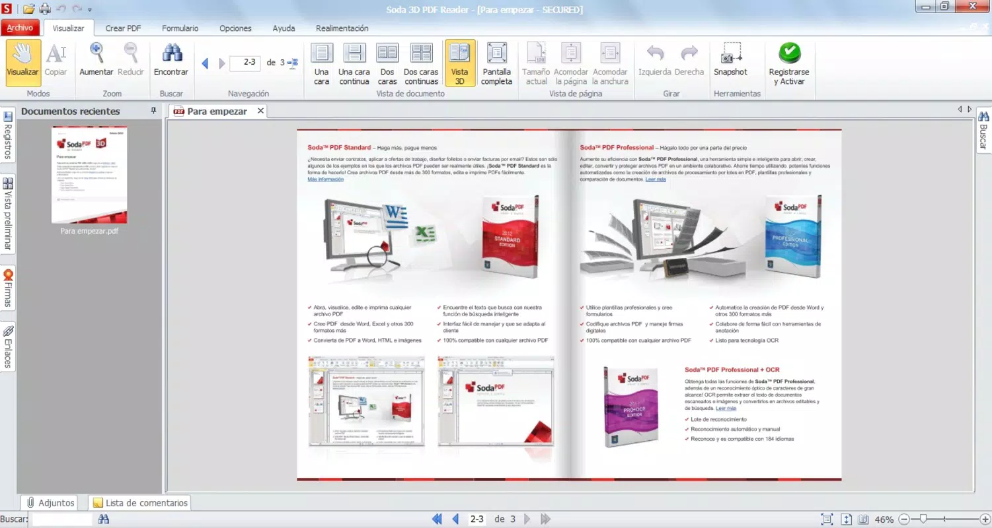Click the zoom out minus button
This screenshot has width=992, height=528.
tap(905, 519)
